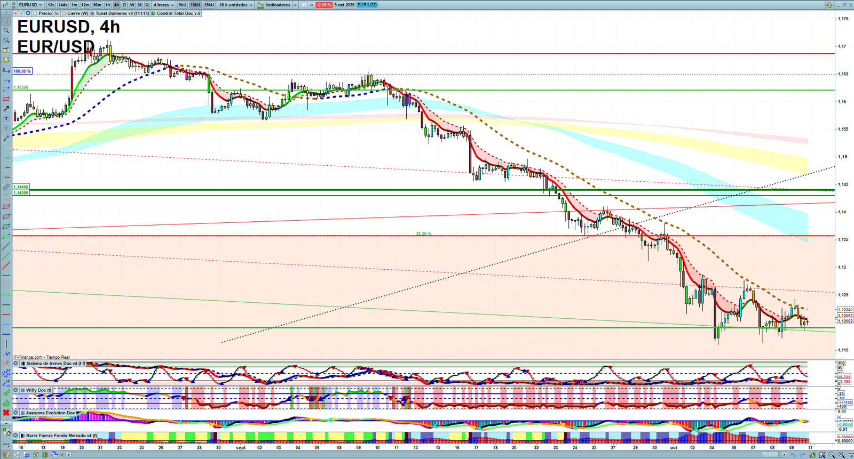Close the Barra Fuerza Fondo Mercado panel
The image size is (854, 459).
click(x=16, y=436)
